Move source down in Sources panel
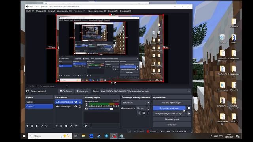253x142 pixels. 76,126
